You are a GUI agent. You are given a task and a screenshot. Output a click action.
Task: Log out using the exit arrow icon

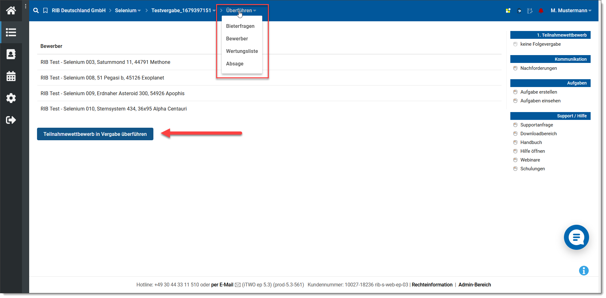click(11, 120)
